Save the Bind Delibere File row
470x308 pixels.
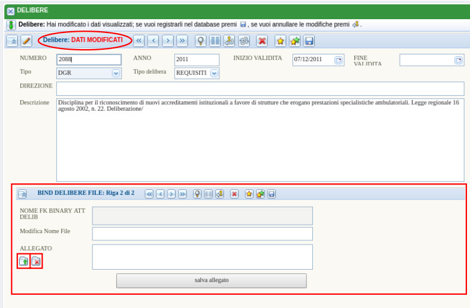click(x=272, y=194)
